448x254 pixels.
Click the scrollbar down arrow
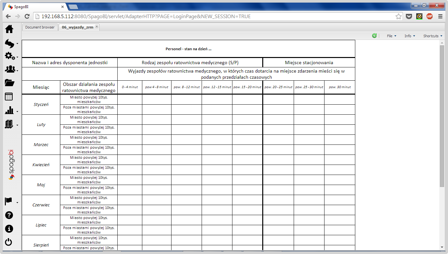point(442,247)
